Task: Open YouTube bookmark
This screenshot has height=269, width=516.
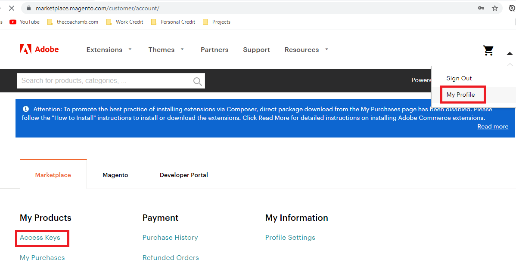Action: 25,22
